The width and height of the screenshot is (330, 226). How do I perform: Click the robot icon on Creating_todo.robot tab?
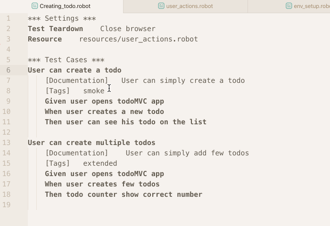(34, 6)
